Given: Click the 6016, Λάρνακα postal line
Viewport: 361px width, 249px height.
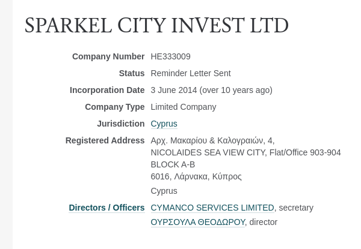Looking at the screenshot, I should (196, 176).
